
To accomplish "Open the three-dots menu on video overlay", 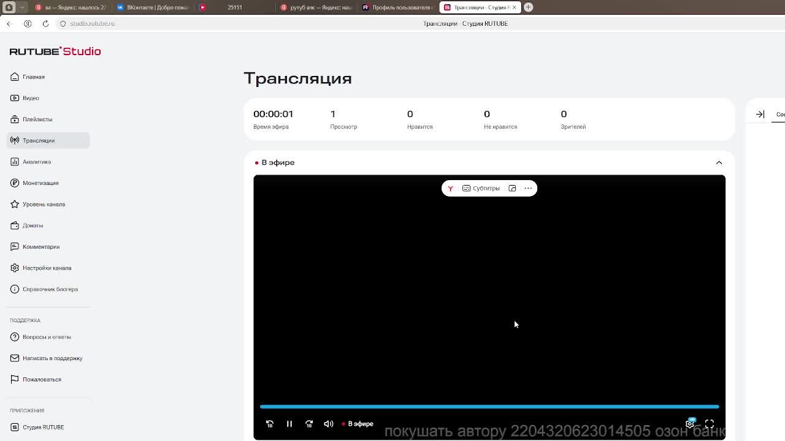I will coord(528,189).
